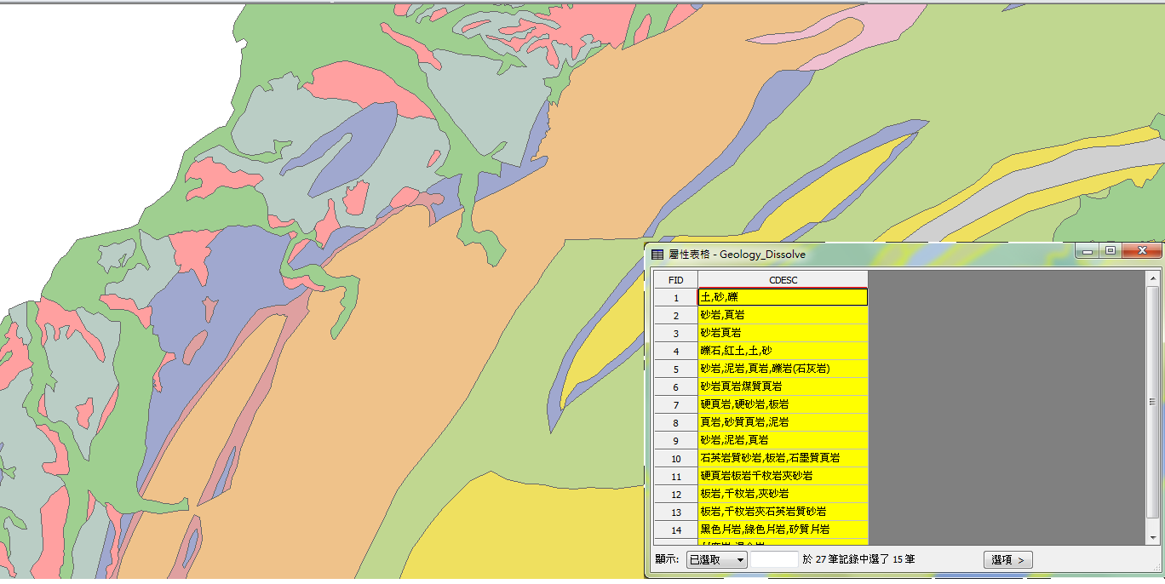Select row header for FID 14
Image resolution: width=1165 pixels, height=584 pixels.
[675, 530]
